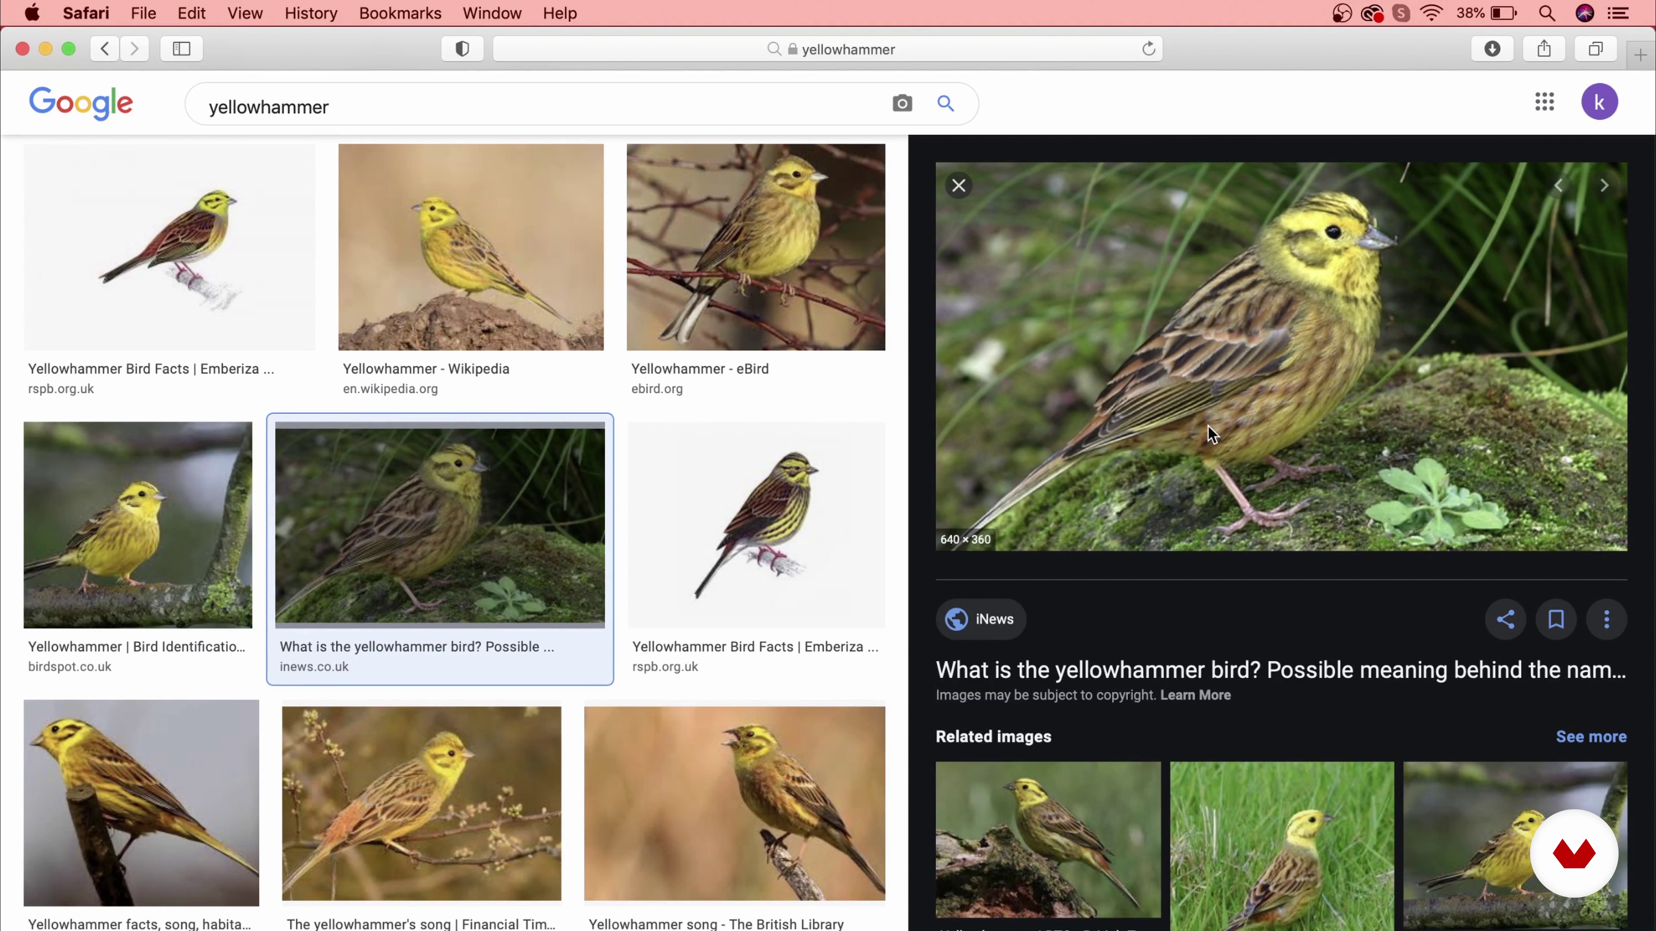Click the Google logo
This screenshot has height=931, width=1656.
[81, 103]
